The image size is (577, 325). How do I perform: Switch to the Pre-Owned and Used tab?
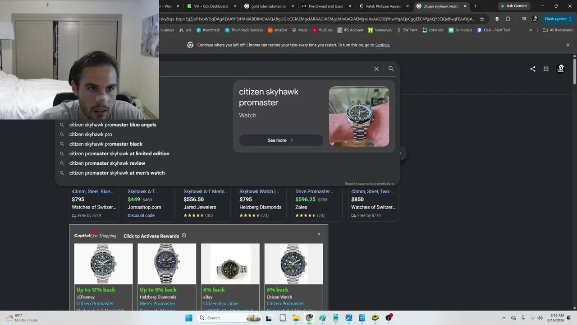tap(326, 6)
